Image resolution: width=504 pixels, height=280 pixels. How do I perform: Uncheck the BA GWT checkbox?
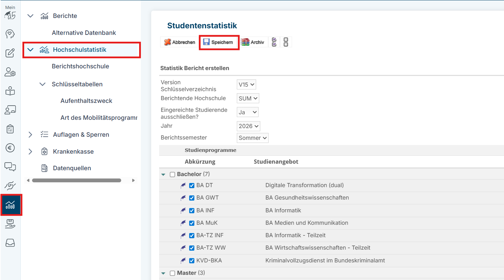click(192, 198)
